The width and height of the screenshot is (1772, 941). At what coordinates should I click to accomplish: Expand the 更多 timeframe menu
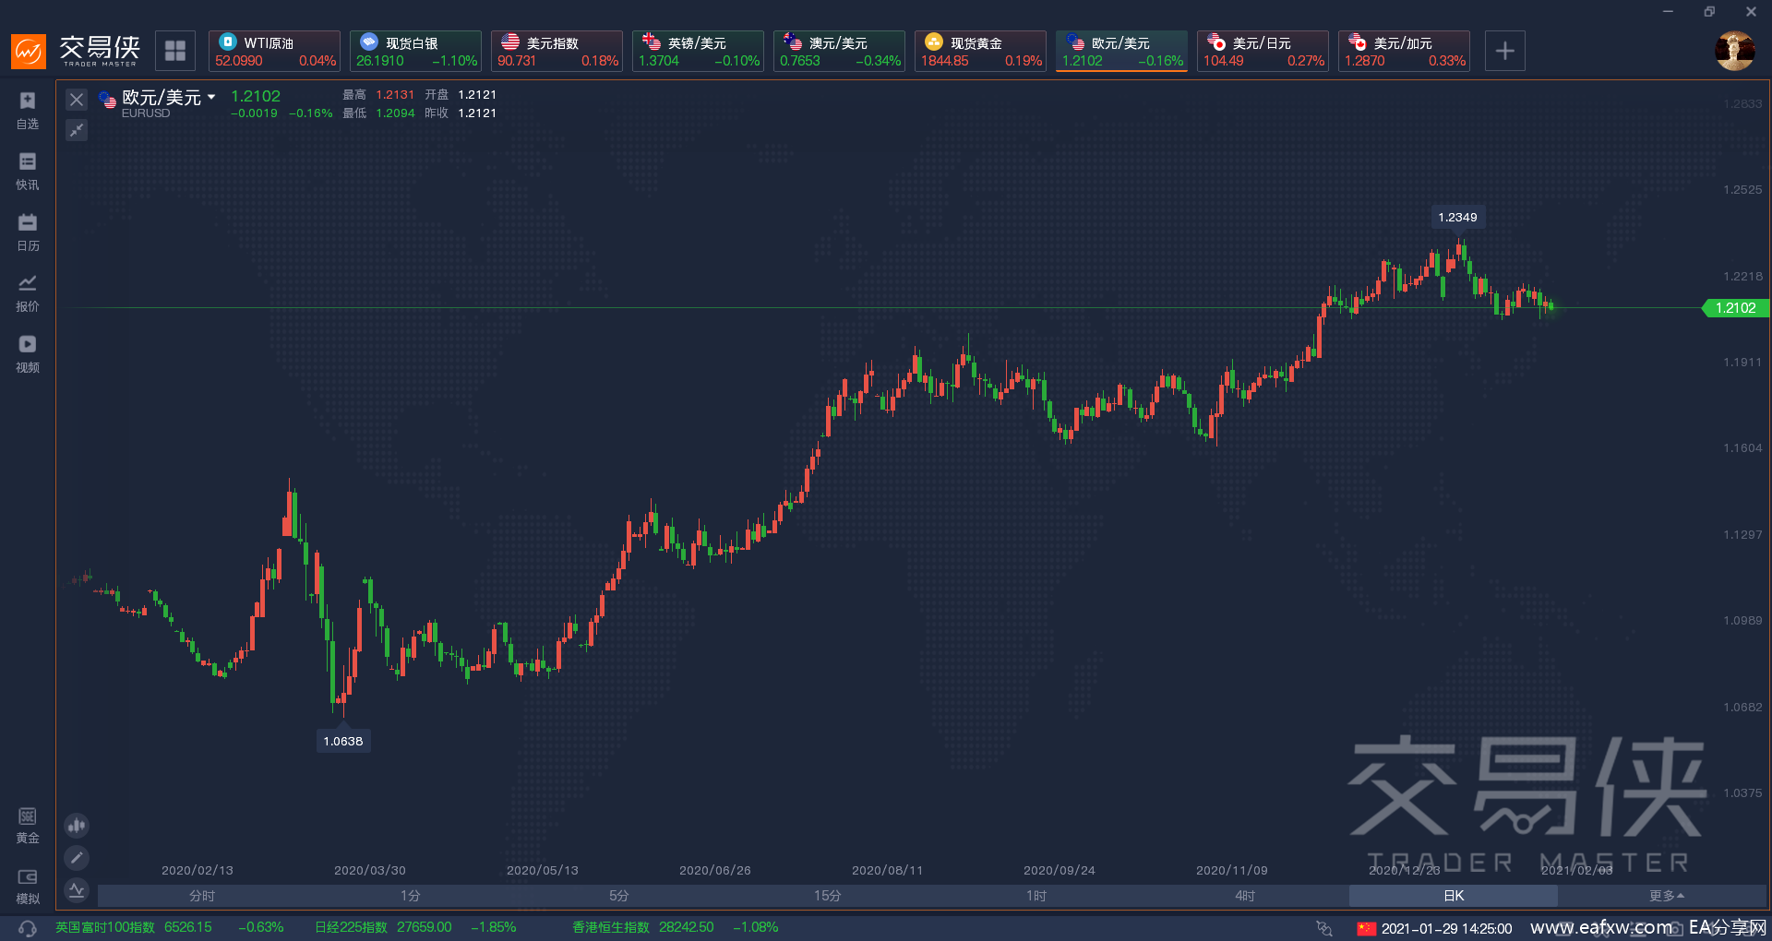click(1666, 896)
